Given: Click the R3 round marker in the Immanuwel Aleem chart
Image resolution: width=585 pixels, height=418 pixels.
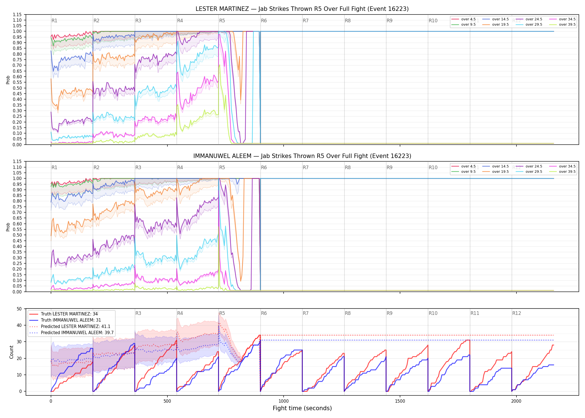Looking at the screenshot, I should pos(138,167).
